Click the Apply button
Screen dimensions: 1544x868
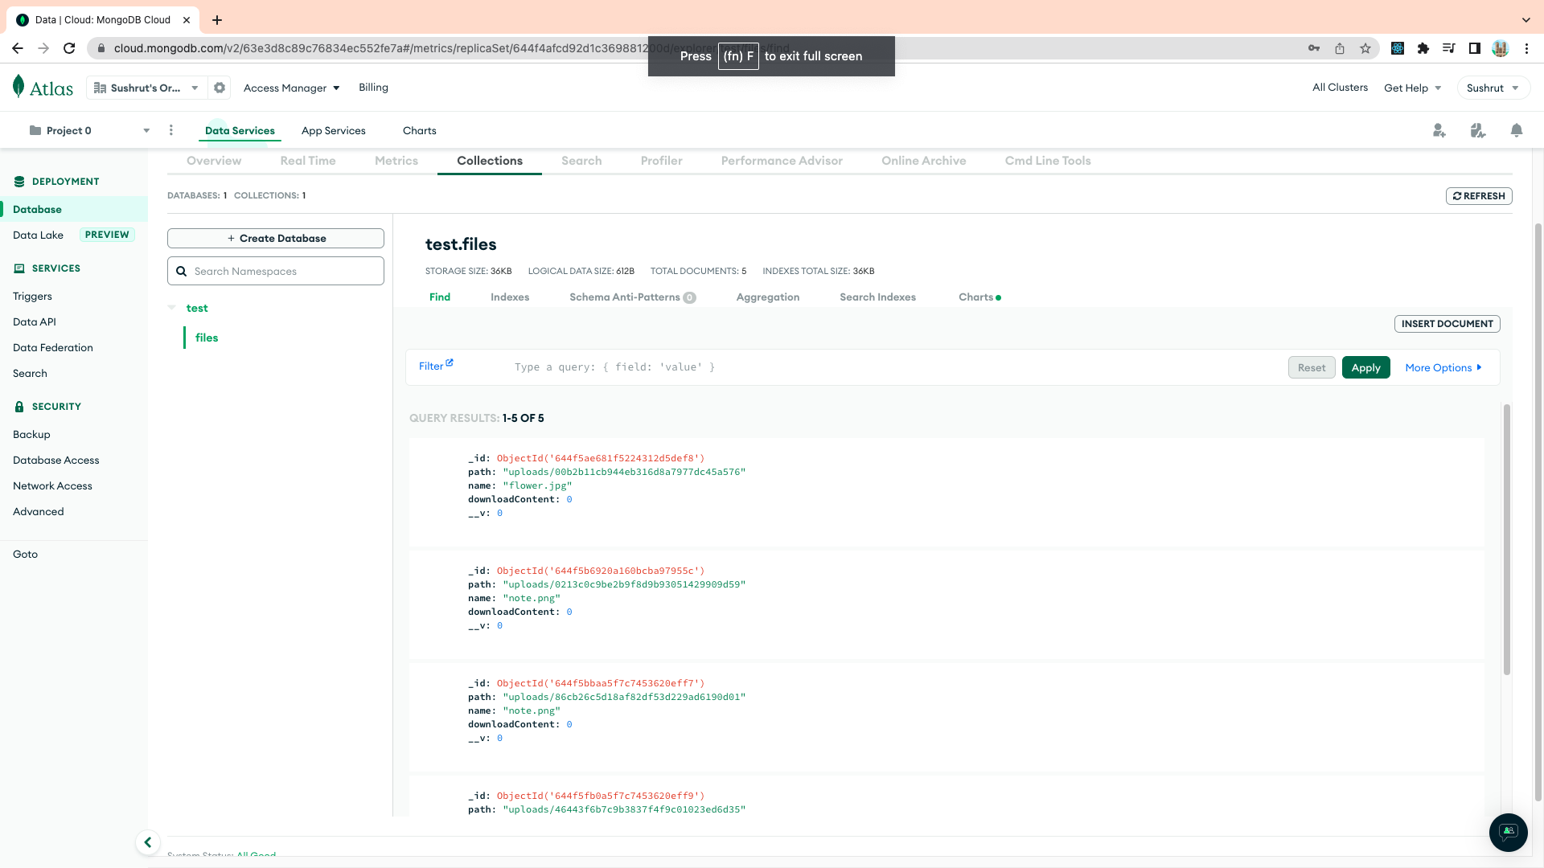(x=1365, y=367)
